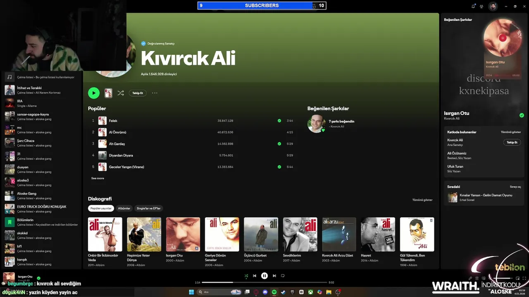Skip to previous track in the player
Screen dimensions: 529x297
tap(255, 276)
